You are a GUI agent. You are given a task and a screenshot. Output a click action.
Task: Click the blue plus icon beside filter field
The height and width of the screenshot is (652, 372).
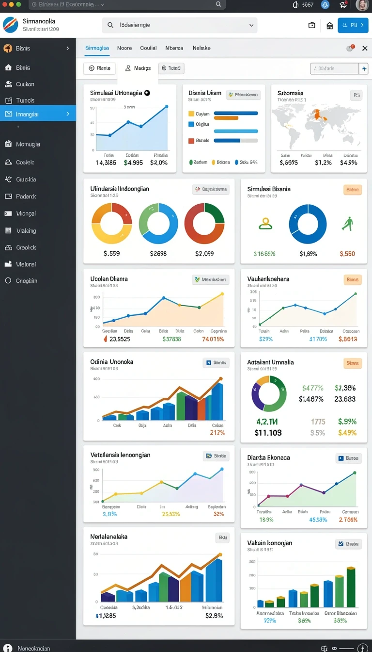point(363,69)
